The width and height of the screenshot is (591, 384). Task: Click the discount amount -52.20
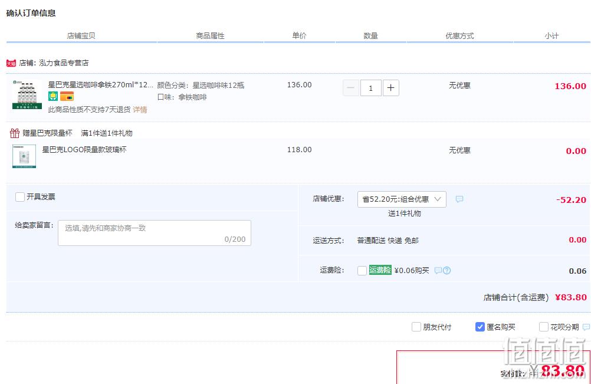pyautogui.click(x=572, y=200)
